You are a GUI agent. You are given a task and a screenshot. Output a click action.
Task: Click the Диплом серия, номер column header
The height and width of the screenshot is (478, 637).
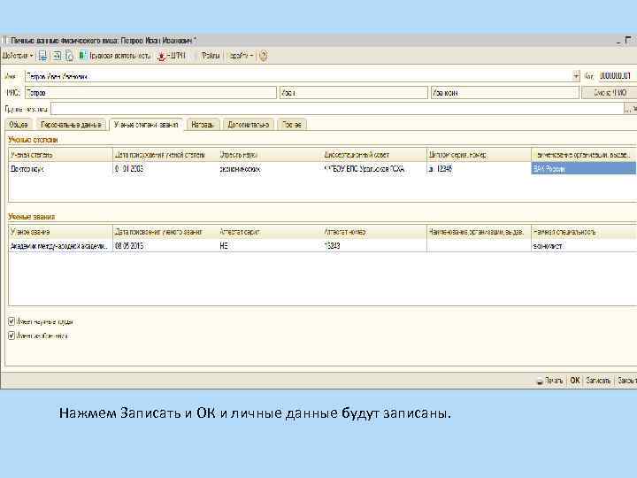[479, 155]
